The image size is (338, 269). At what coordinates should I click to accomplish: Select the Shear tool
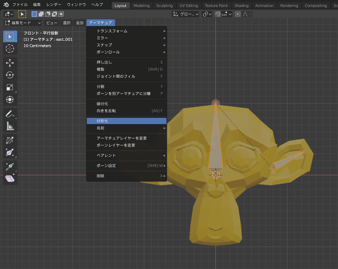pos(10,178)
